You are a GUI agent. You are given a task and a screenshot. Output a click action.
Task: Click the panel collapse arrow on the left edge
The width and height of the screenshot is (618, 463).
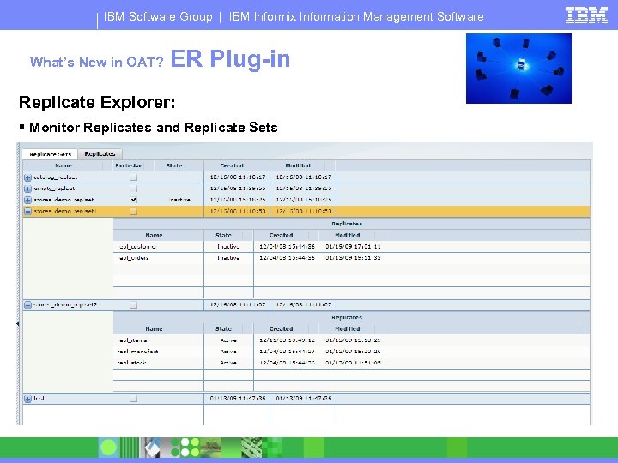(18, 323)
